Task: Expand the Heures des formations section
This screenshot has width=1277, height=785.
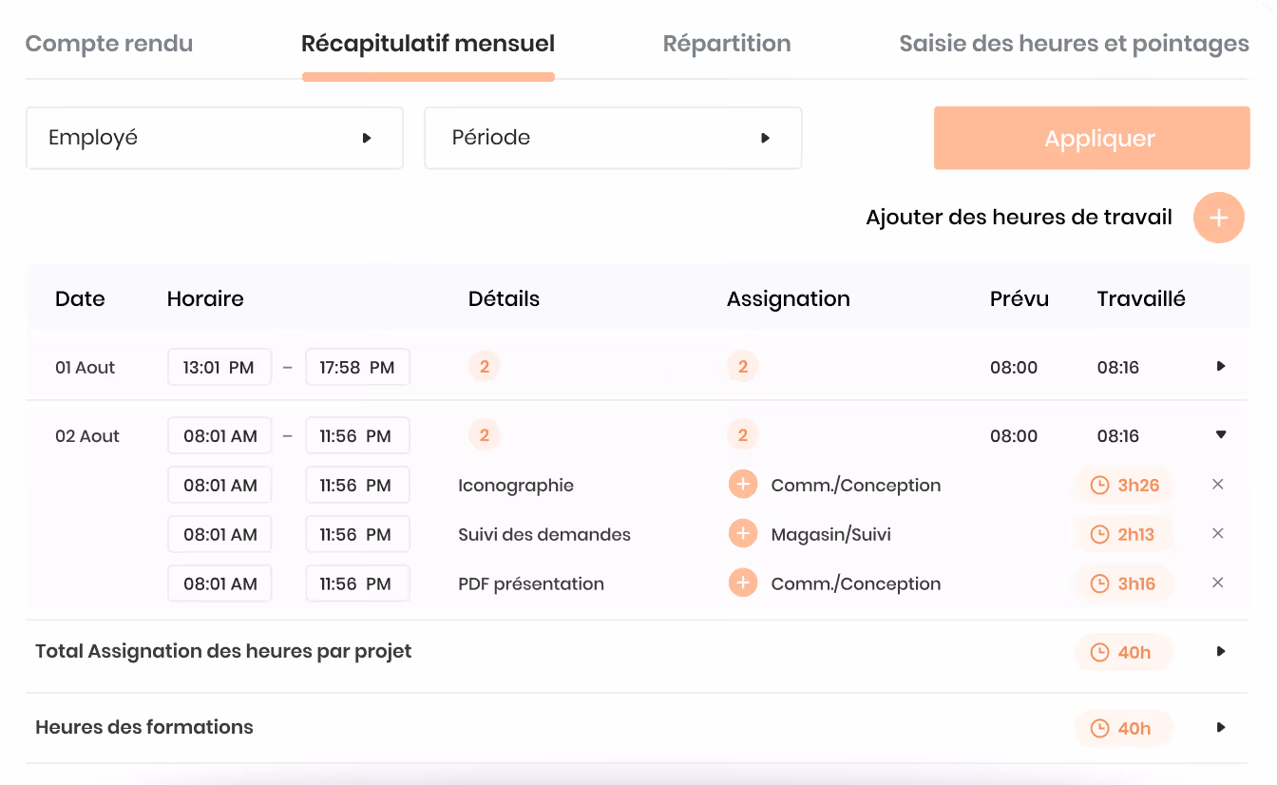Action: click(1221, 728)
